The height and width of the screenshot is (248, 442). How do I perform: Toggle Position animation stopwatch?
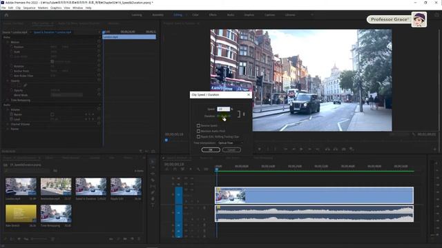pyautogui.click(x=12, y=47)
